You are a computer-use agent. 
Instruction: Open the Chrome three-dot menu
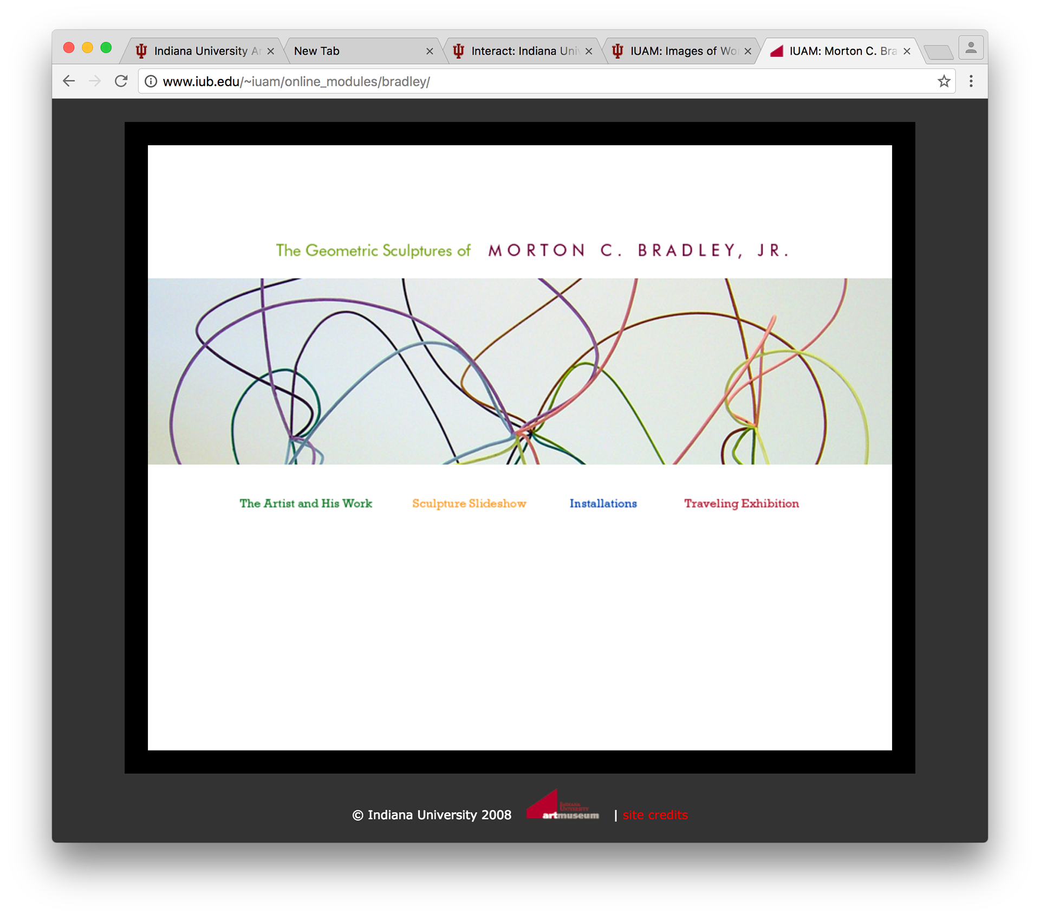971,81
